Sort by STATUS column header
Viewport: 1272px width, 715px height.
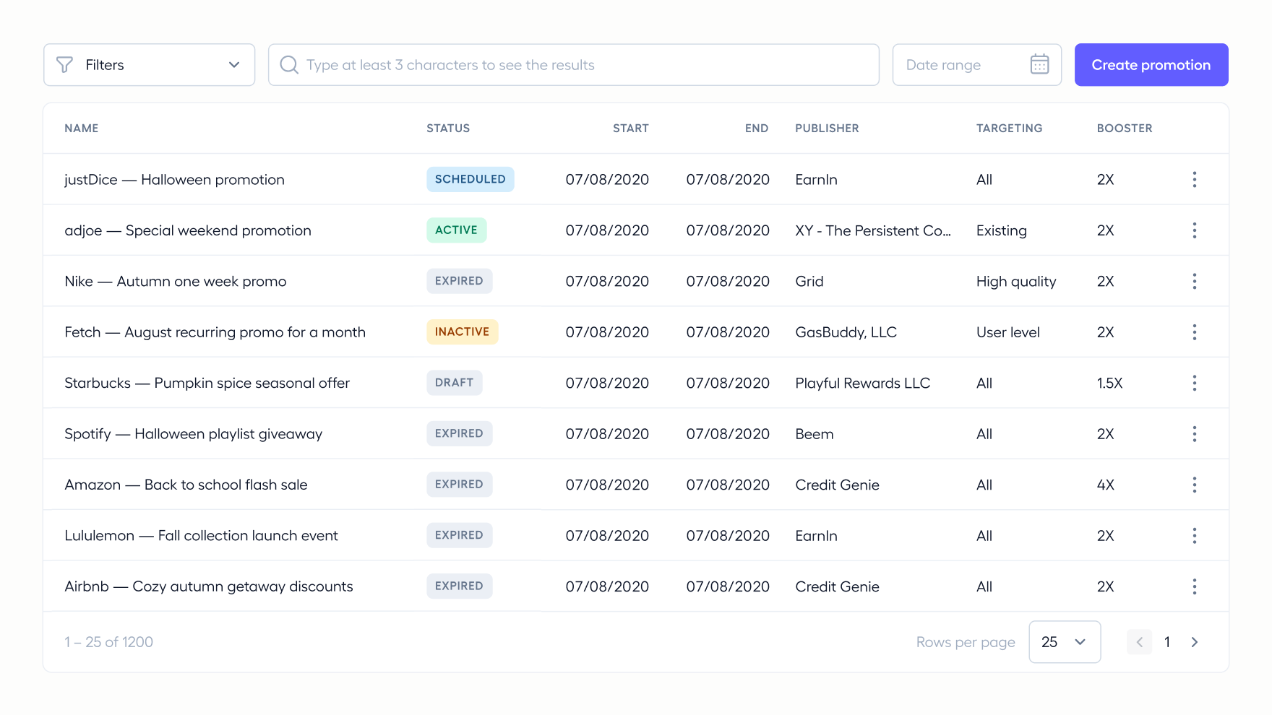[448, 129]
